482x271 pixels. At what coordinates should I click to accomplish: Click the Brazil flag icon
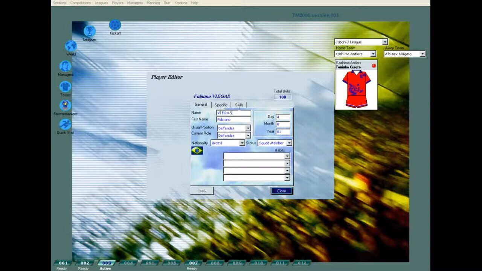(x=197, y=151)
